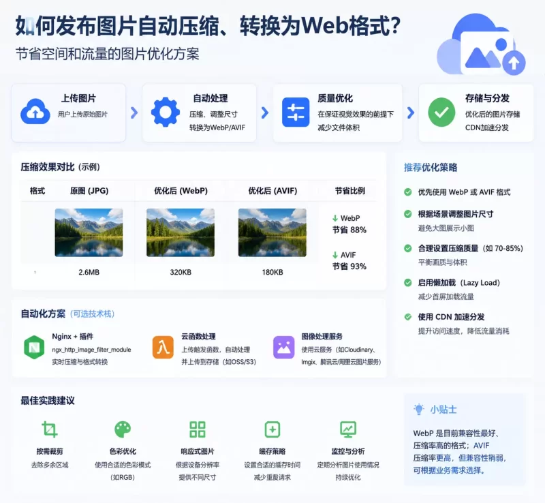Click the green down arrow beside AVIF savings
Image resolution: width=545 pixels, height=503 pixels.
pos(335,255)
